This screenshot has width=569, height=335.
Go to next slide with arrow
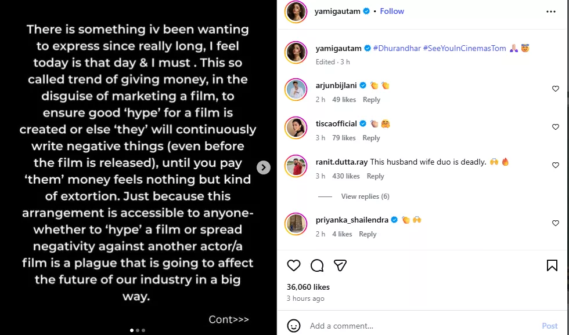click(264, 167)
